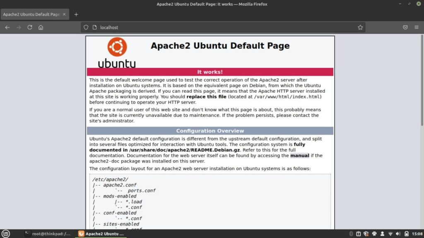424x238 pixels.
Task: Open the volume control in tray
Action: (x=398, y=234)
